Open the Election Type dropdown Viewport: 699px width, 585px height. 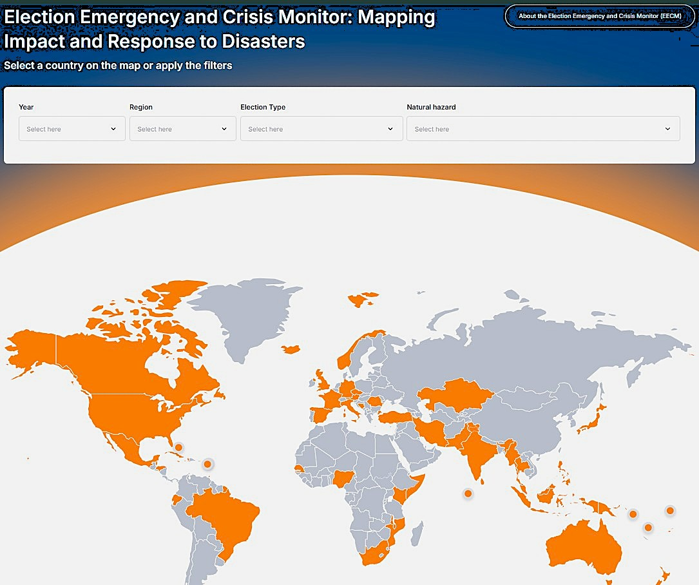click(x=321, y=129)
